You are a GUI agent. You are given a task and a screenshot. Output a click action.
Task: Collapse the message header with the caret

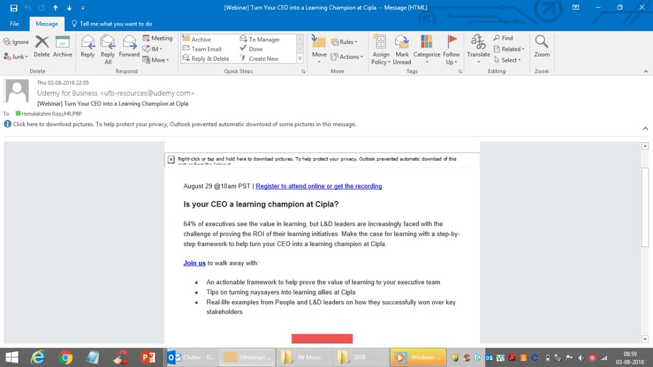[645, 129]
